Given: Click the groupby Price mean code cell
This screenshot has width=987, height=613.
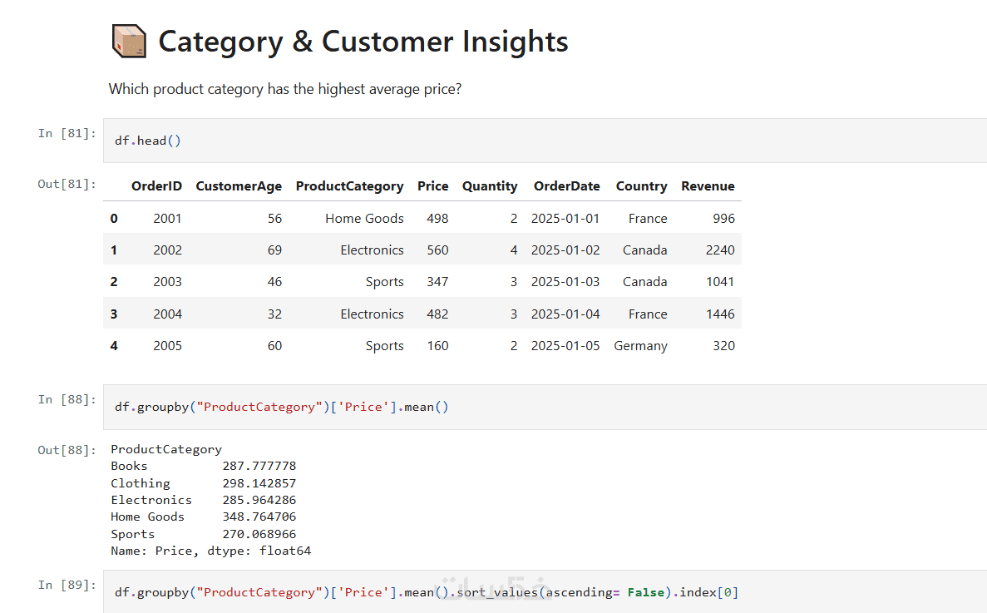Looking at the screenshot, I should [x=545, y=407].
